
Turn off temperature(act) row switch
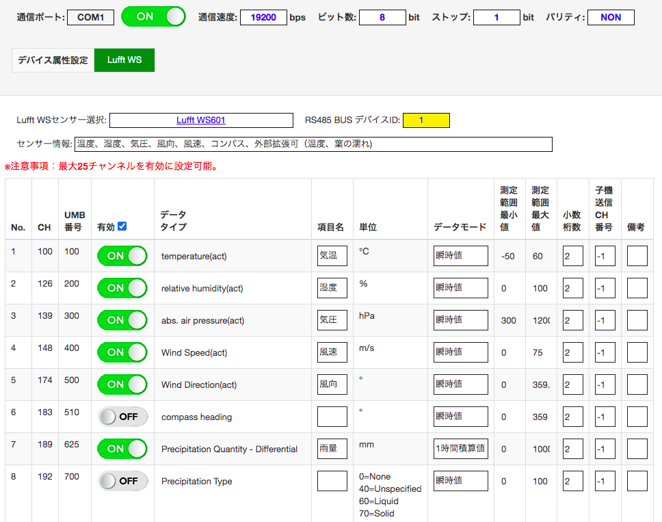[122, 256]
